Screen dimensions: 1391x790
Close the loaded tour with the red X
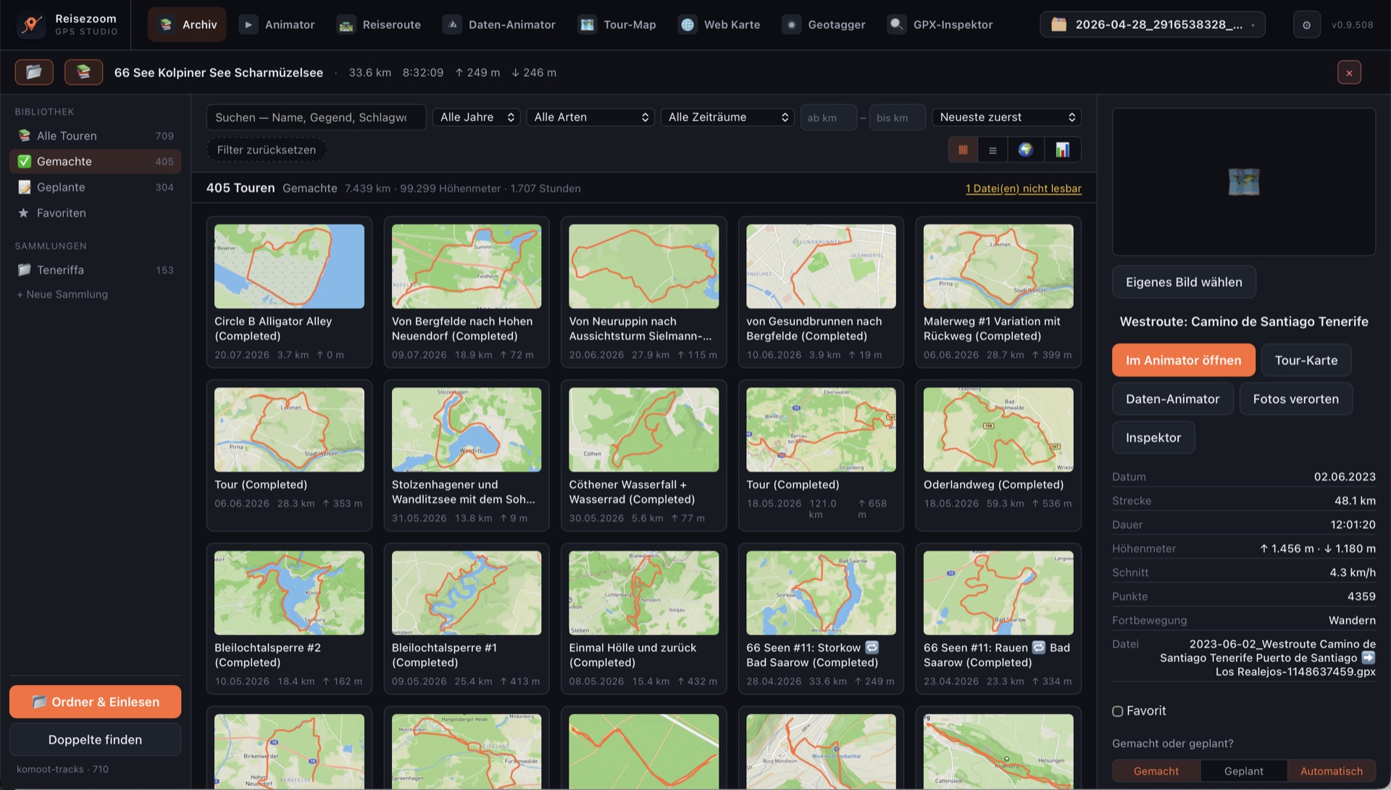click(x=1349, y=72)
